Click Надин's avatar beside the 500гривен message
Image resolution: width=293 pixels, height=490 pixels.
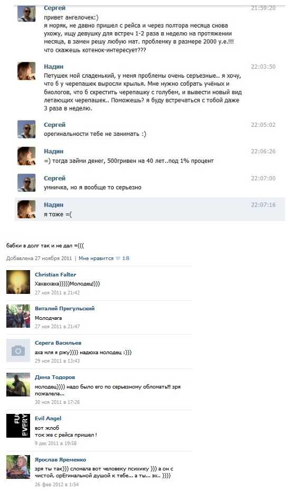pos(26,156)
